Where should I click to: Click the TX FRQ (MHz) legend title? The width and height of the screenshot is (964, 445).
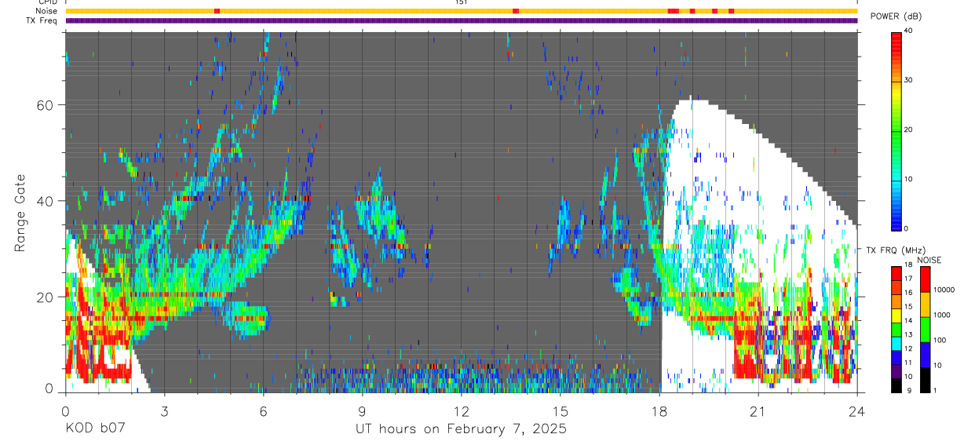pyautogui.click(x=897, y=250)
